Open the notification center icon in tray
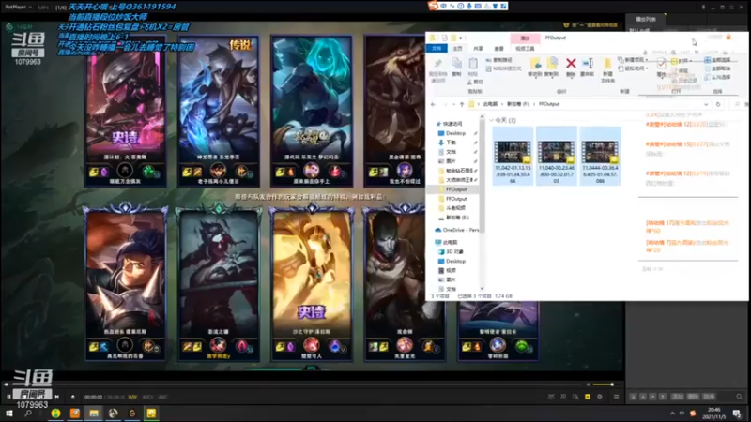This screenshot has width=751, height=422. coord(737,414)
